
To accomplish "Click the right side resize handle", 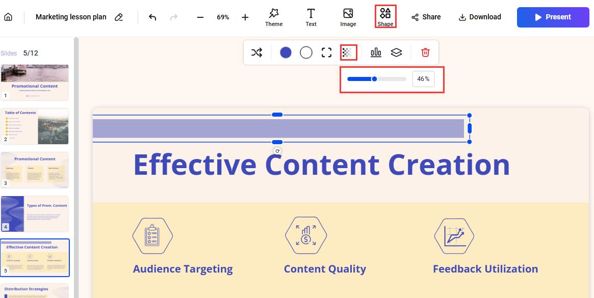I will 470,128.
